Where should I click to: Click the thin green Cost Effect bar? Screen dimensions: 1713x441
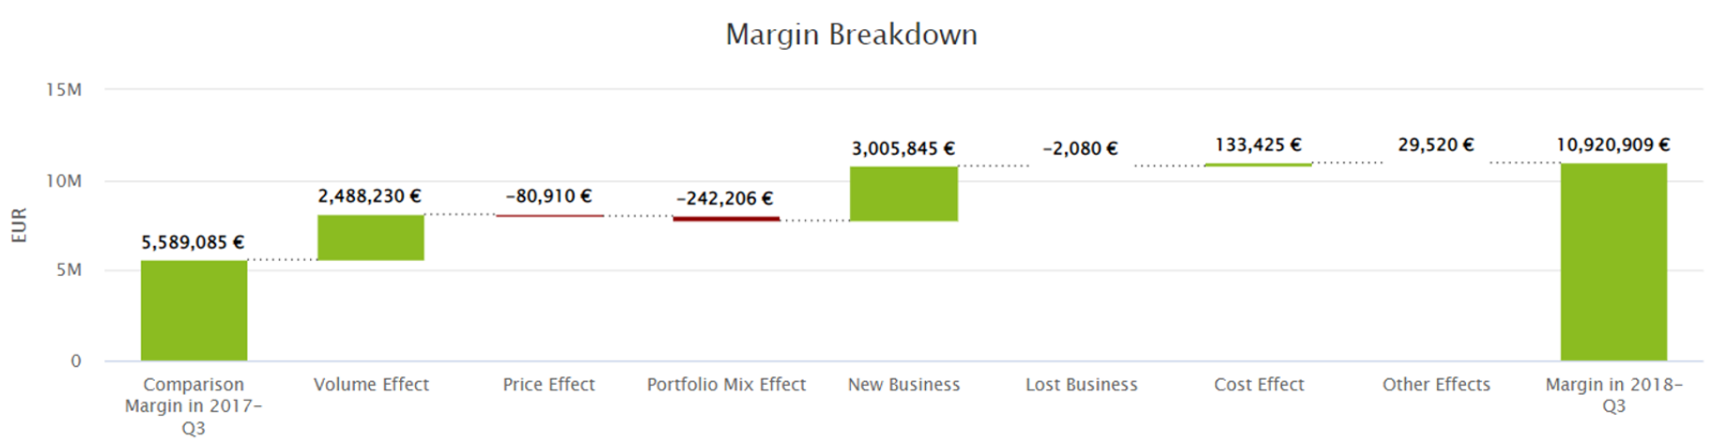click(1258, 165)
